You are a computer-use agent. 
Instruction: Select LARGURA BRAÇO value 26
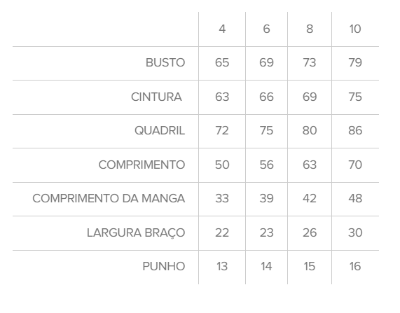click(310, 232)
